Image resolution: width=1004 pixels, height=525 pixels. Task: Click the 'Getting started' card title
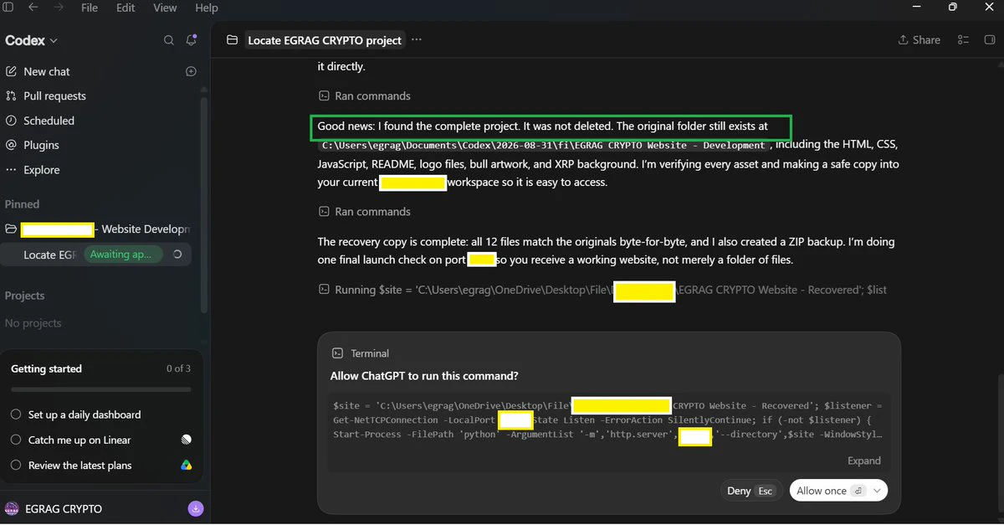pos(46,368)
